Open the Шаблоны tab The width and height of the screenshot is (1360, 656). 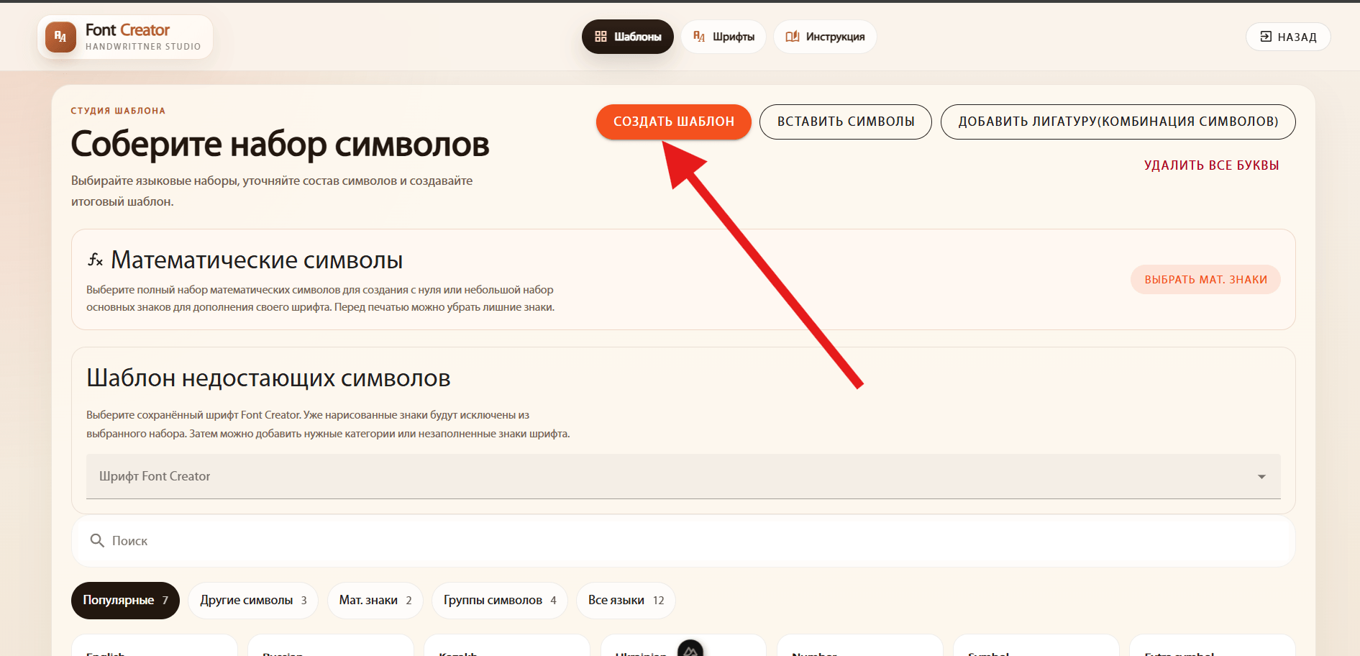[627, 37]
